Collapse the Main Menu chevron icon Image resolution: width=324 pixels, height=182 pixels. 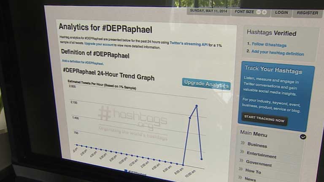point(303,136)
